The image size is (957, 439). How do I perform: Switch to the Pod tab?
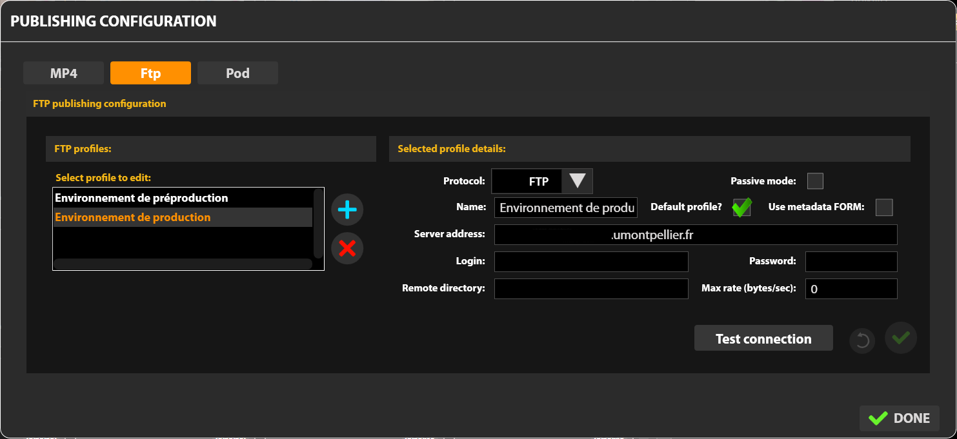pyautogui.click(x=237, y=73)
